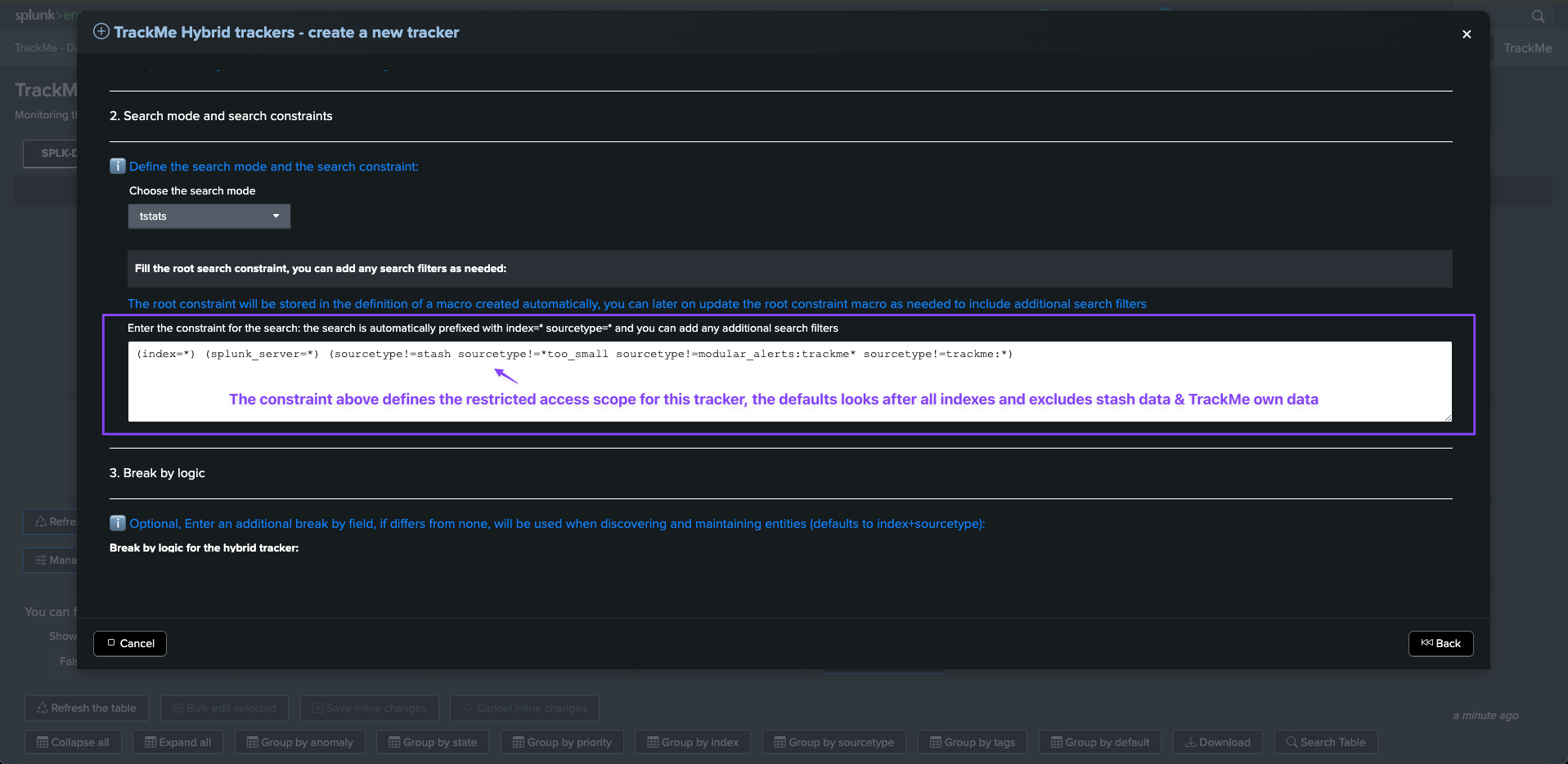Go Back to the previous step
1568x764 pixels.
pos(1441,644)
